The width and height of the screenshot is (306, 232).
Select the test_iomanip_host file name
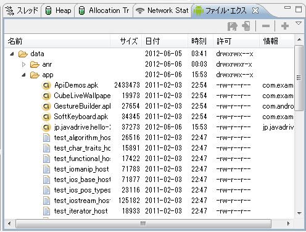point(81,169)
